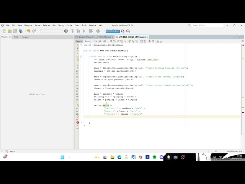Viewport: 245px width, 184px height.
Task: Click the red Start Macro Recording icon
Action: pos(150,41)
